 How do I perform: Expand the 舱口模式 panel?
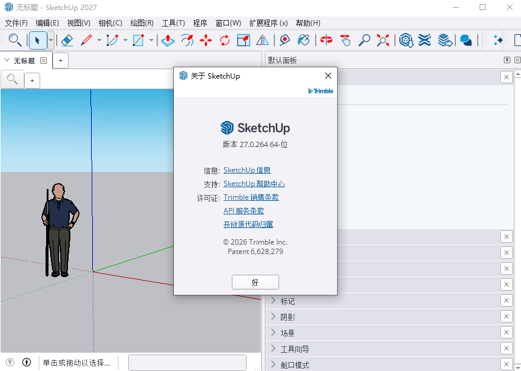click(x=273, y=365)
